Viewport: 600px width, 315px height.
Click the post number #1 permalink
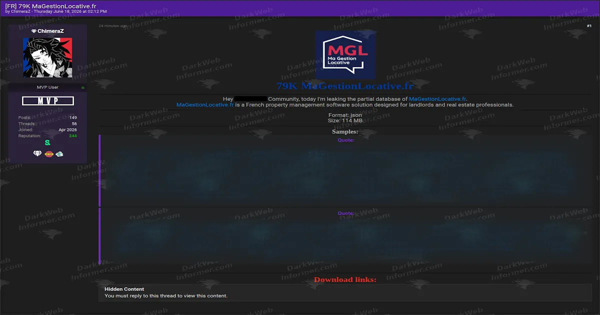(589, 25)
